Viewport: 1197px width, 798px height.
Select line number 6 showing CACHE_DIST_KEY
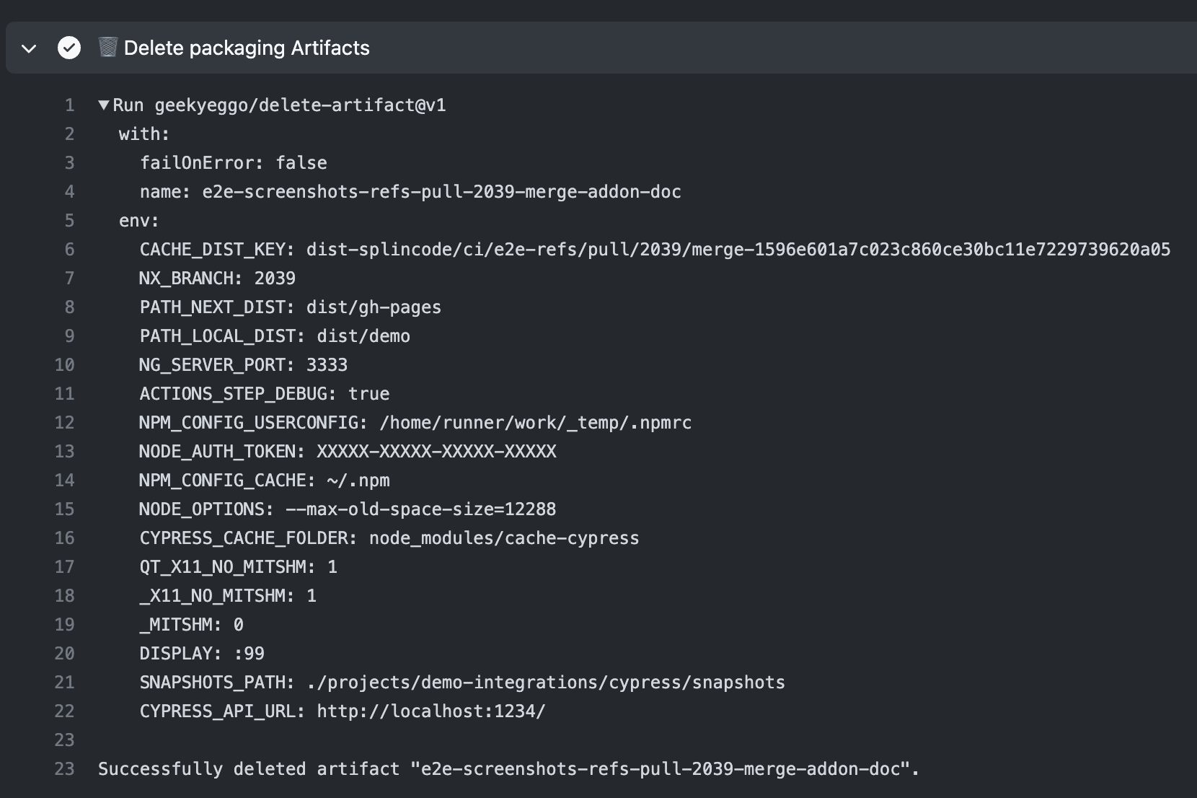pos(69,250)
